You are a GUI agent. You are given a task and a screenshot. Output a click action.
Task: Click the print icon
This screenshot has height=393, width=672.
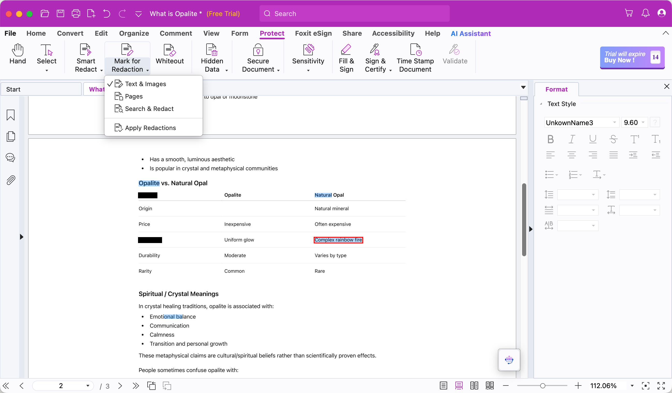(76, 13)
